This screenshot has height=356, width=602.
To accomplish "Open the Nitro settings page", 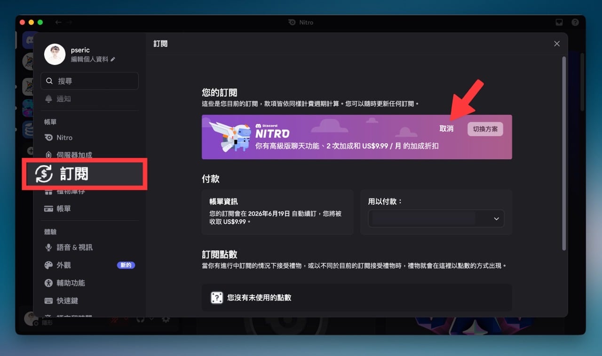I will [x=89, y=138].
